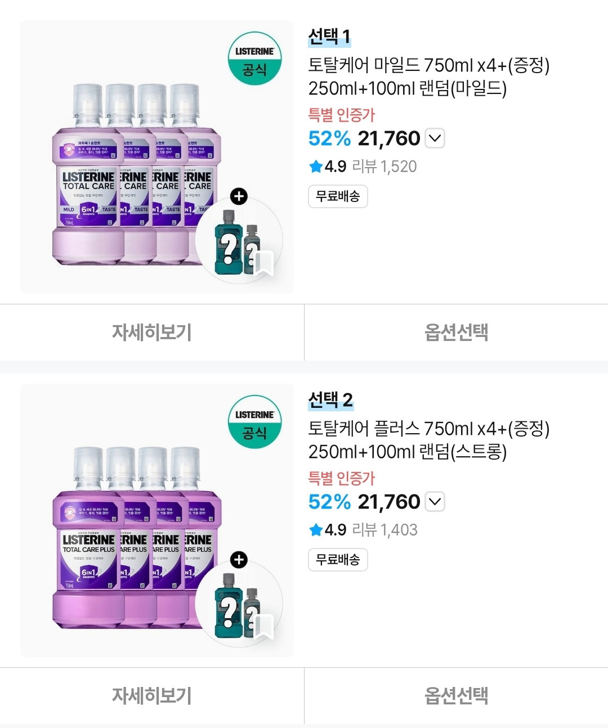
Task: Open the 리뷰 1,403 reviews link
Action: pos(385,530)
